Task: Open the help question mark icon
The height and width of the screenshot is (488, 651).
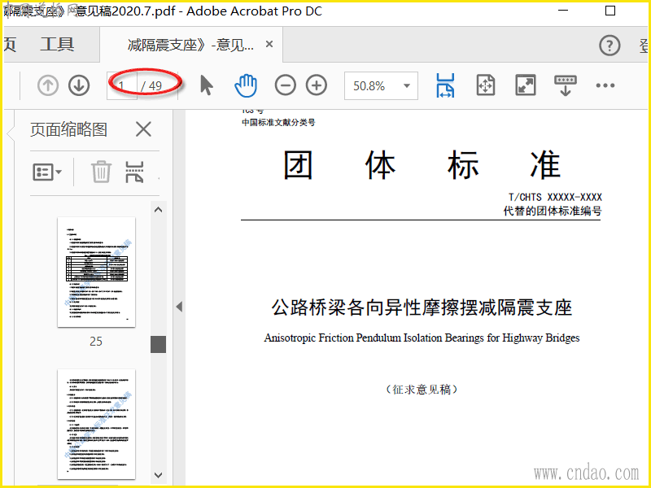Action: pos(609,46)
